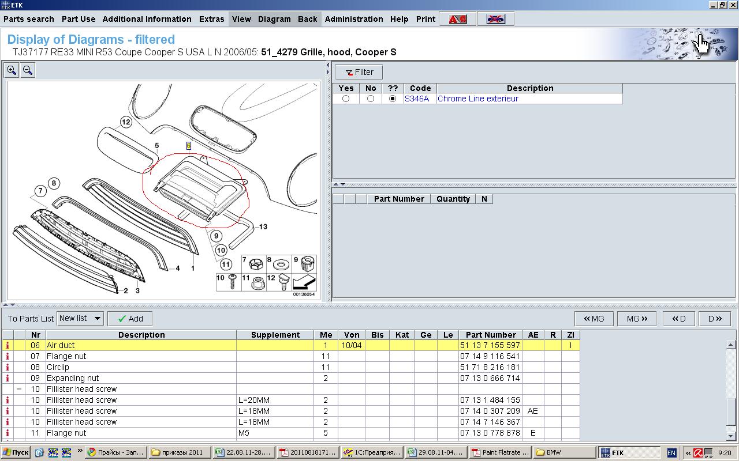Go to previous diagram «D
This screenshot has width=739, height=461.
(x=678, y=319)
